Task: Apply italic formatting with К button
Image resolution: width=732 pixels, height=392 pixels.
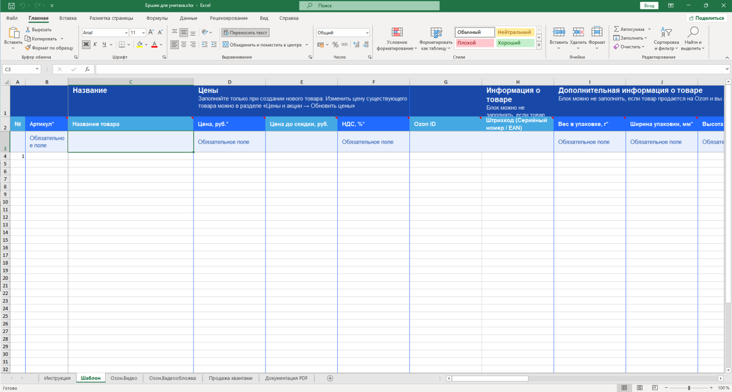Action: 95,44
